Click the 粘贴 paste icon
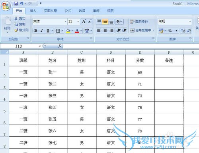199x153 pixels. 7,21
